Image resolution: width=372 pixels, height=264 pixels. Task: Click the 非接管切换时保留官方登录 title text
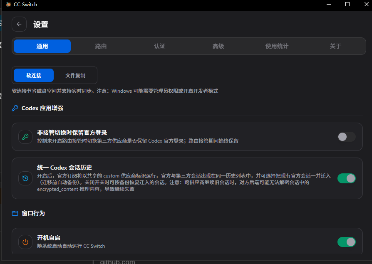(72, 133)
